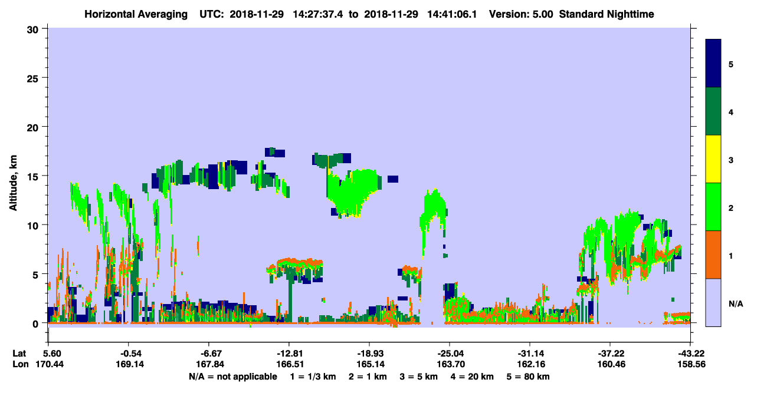This screenshot has width=767, height=393.
Task: Click the 'Altitude, km' axis label
Action: point(13,182)
